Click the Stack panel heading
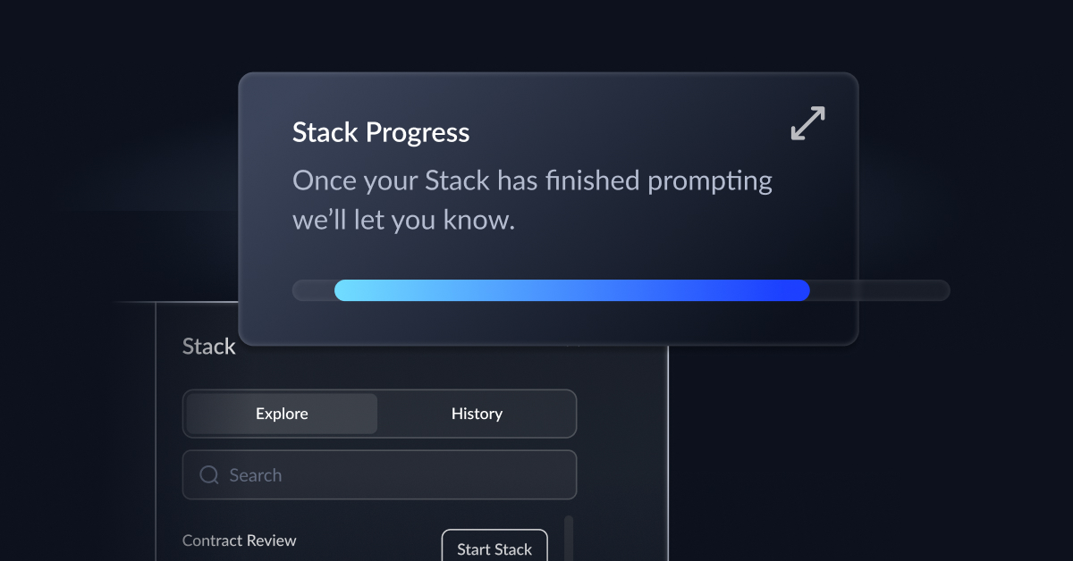Screen dimensions: 1073x561 pyautogui.click(x=208, y=347)
